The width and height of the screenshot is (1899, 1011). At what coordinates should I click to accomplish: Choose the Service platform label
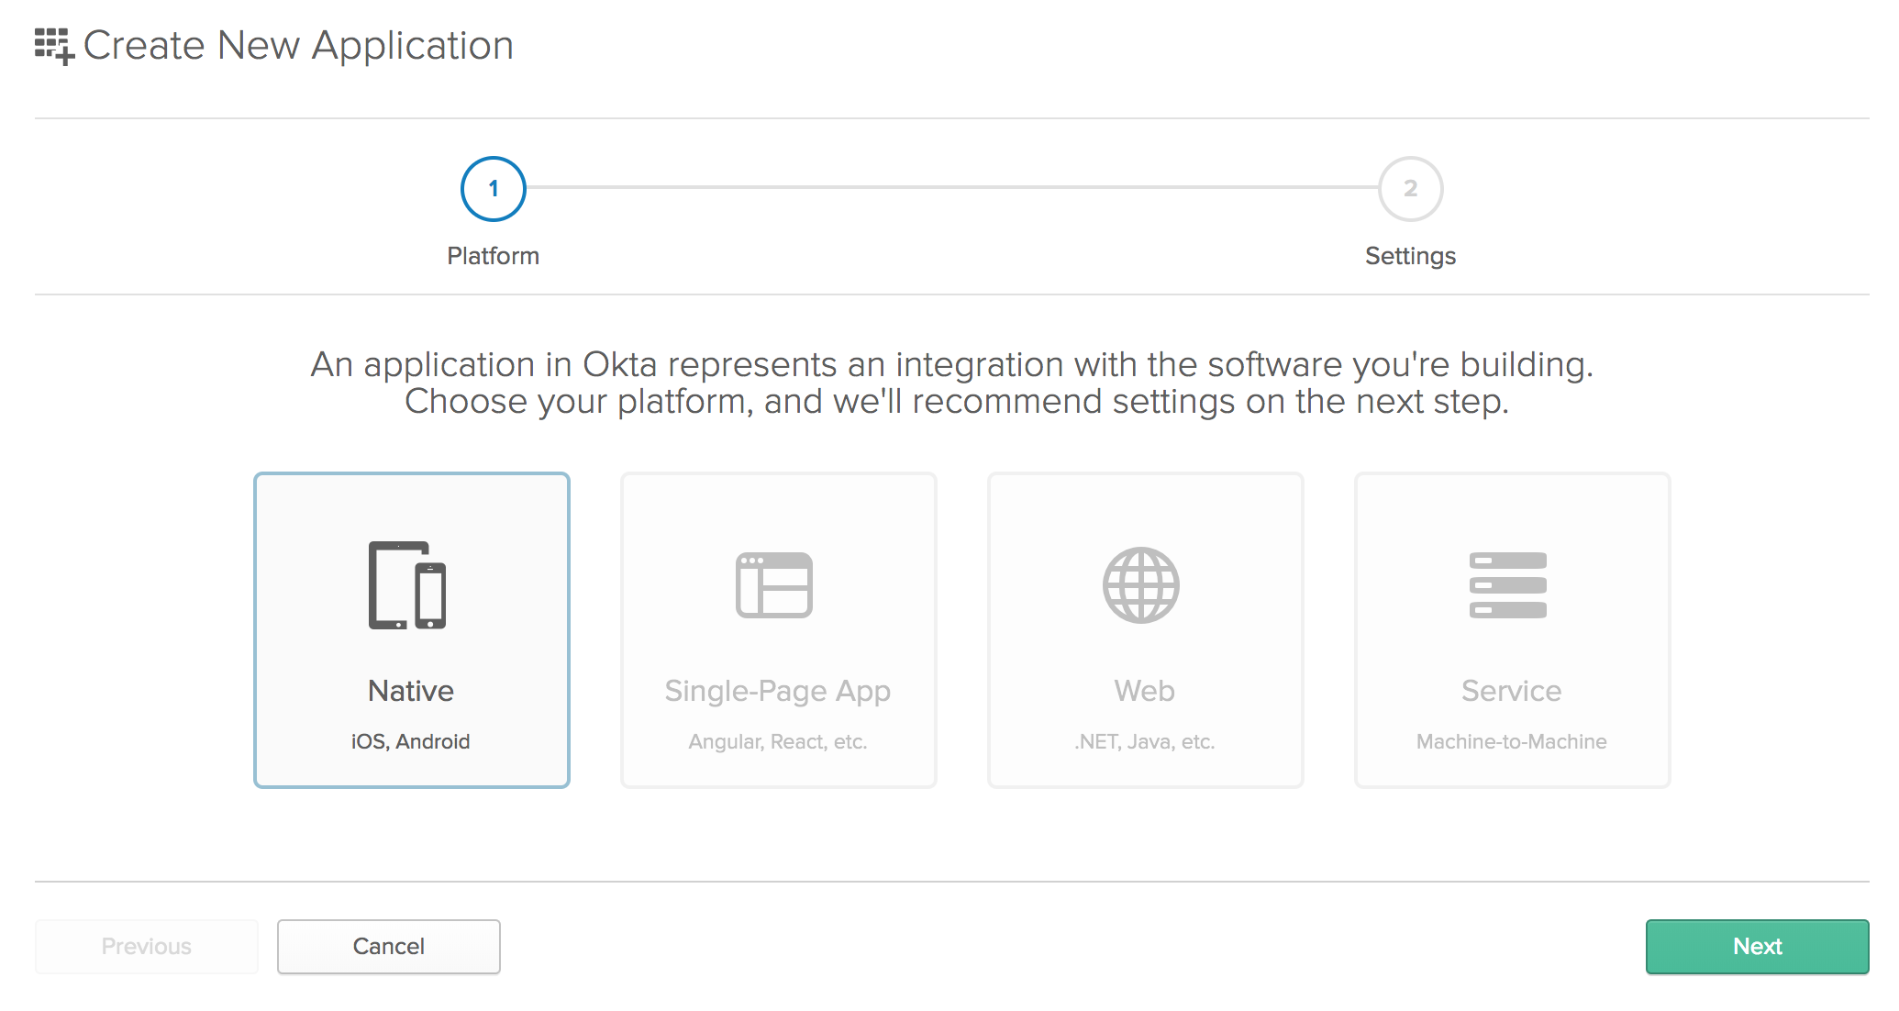[1512, 691]
